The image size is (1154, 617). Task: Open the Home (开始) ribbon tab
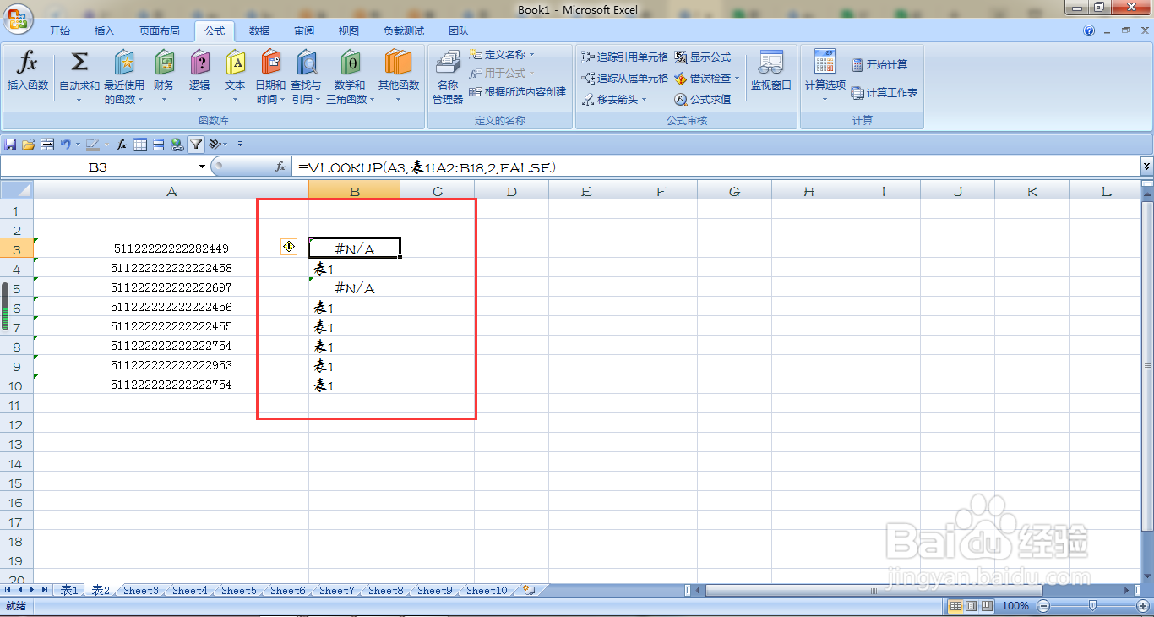(59, 30)
